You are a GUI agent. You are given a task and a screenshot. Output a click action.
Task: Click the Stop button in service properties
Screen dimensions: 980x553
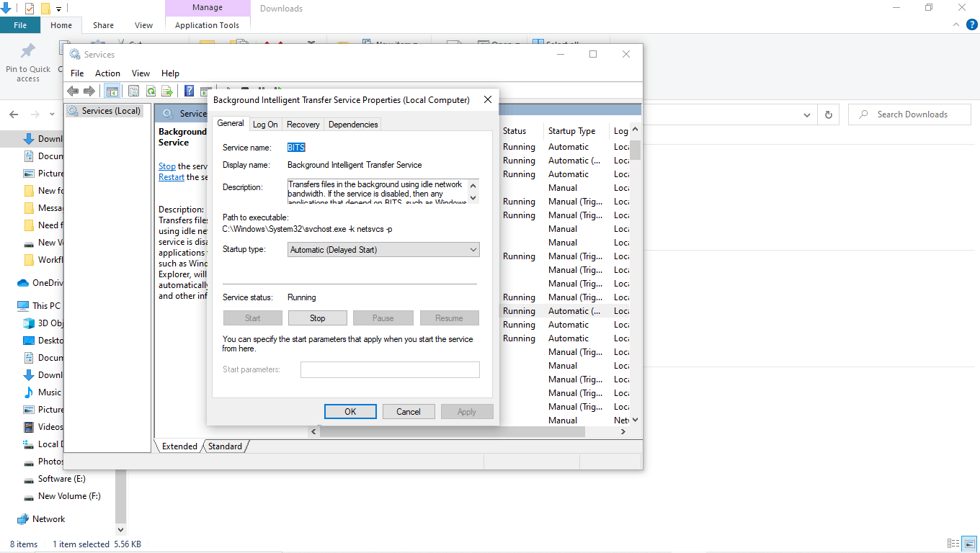[x=318, y=318]
